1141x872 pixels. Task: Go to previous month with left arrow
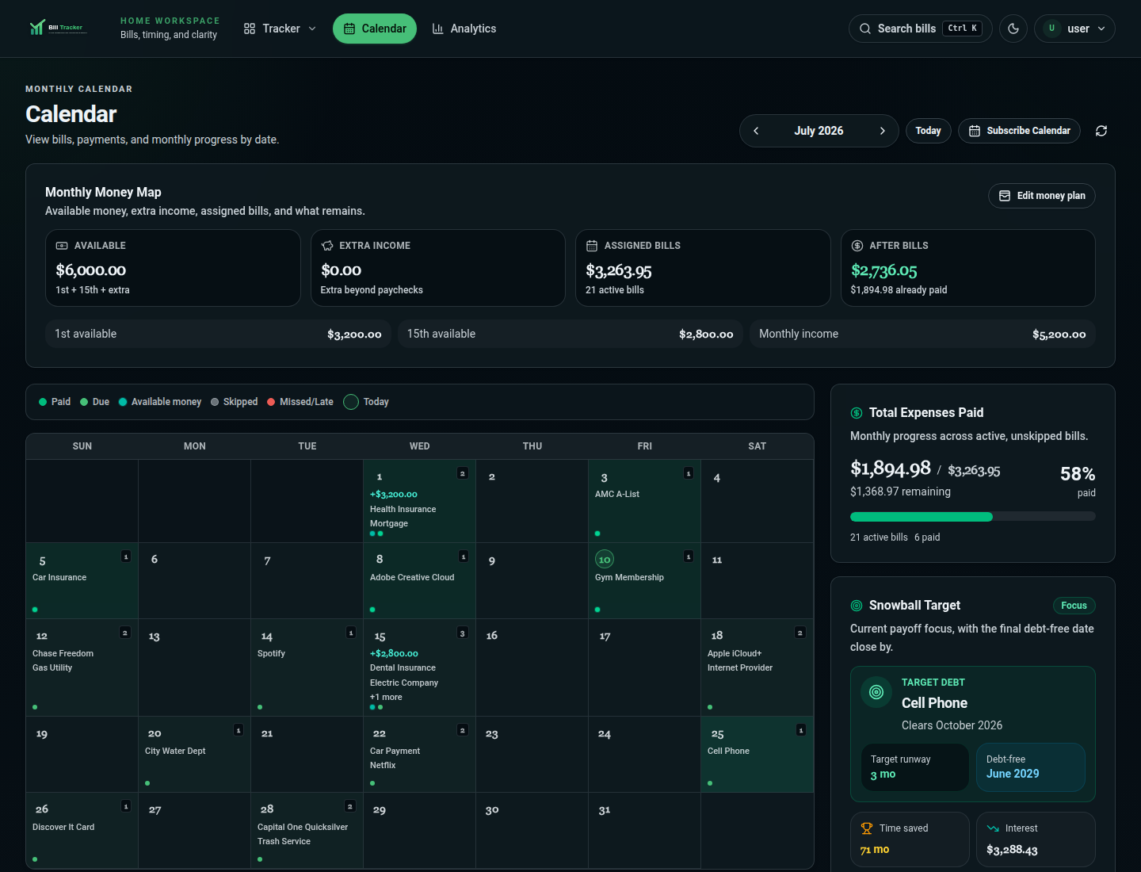click(x=756, y=131)
